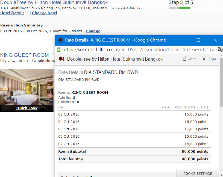Screen dimensions: 223x177
Task: Click the Rate Details DIA STANDARD RM RWD heading
Action: pos(98,72)
